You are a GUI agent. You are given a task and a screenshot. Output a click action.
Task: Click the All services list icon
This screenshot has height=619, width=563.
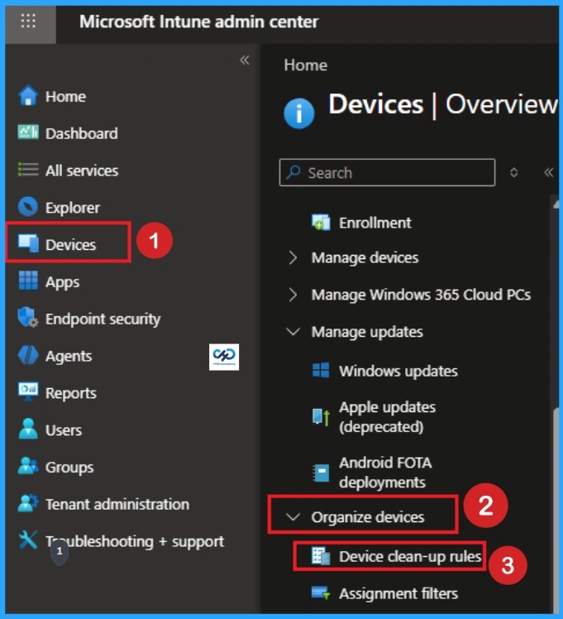pyautogui.click(x=28, y=170)
